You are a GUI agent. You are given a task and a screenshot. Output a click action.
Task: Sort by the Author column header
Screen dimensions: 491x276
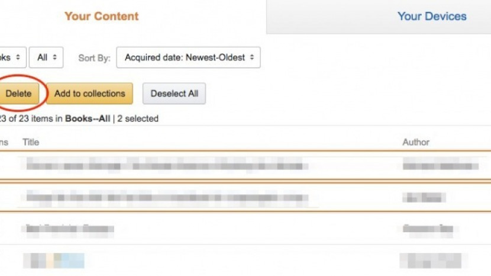(x=415, y=142)
